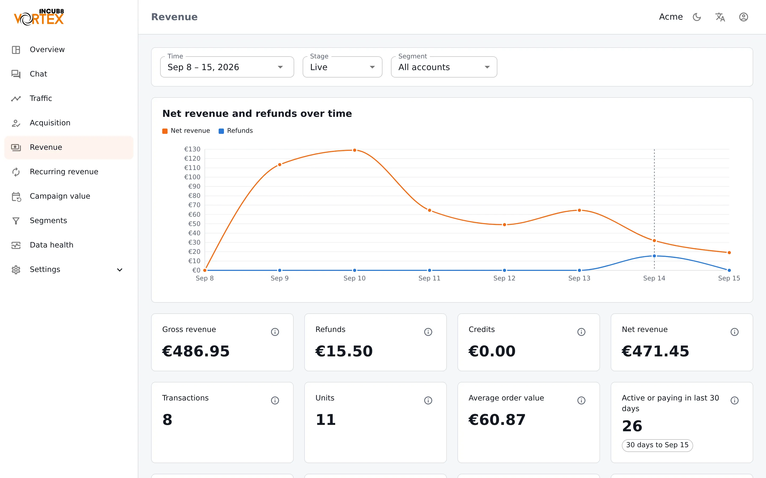This screenshot has height=478, width=766.
Task: Show info for Active or paying card
Action: tap(734, 400)
